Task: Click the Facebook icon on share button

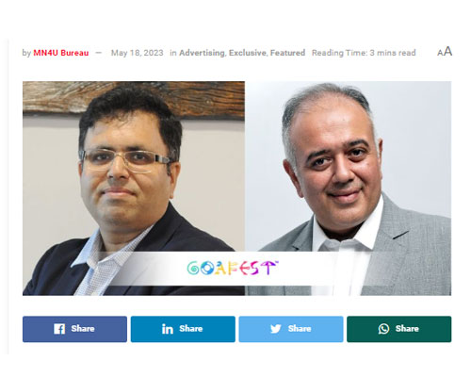Action: (59, 329)
